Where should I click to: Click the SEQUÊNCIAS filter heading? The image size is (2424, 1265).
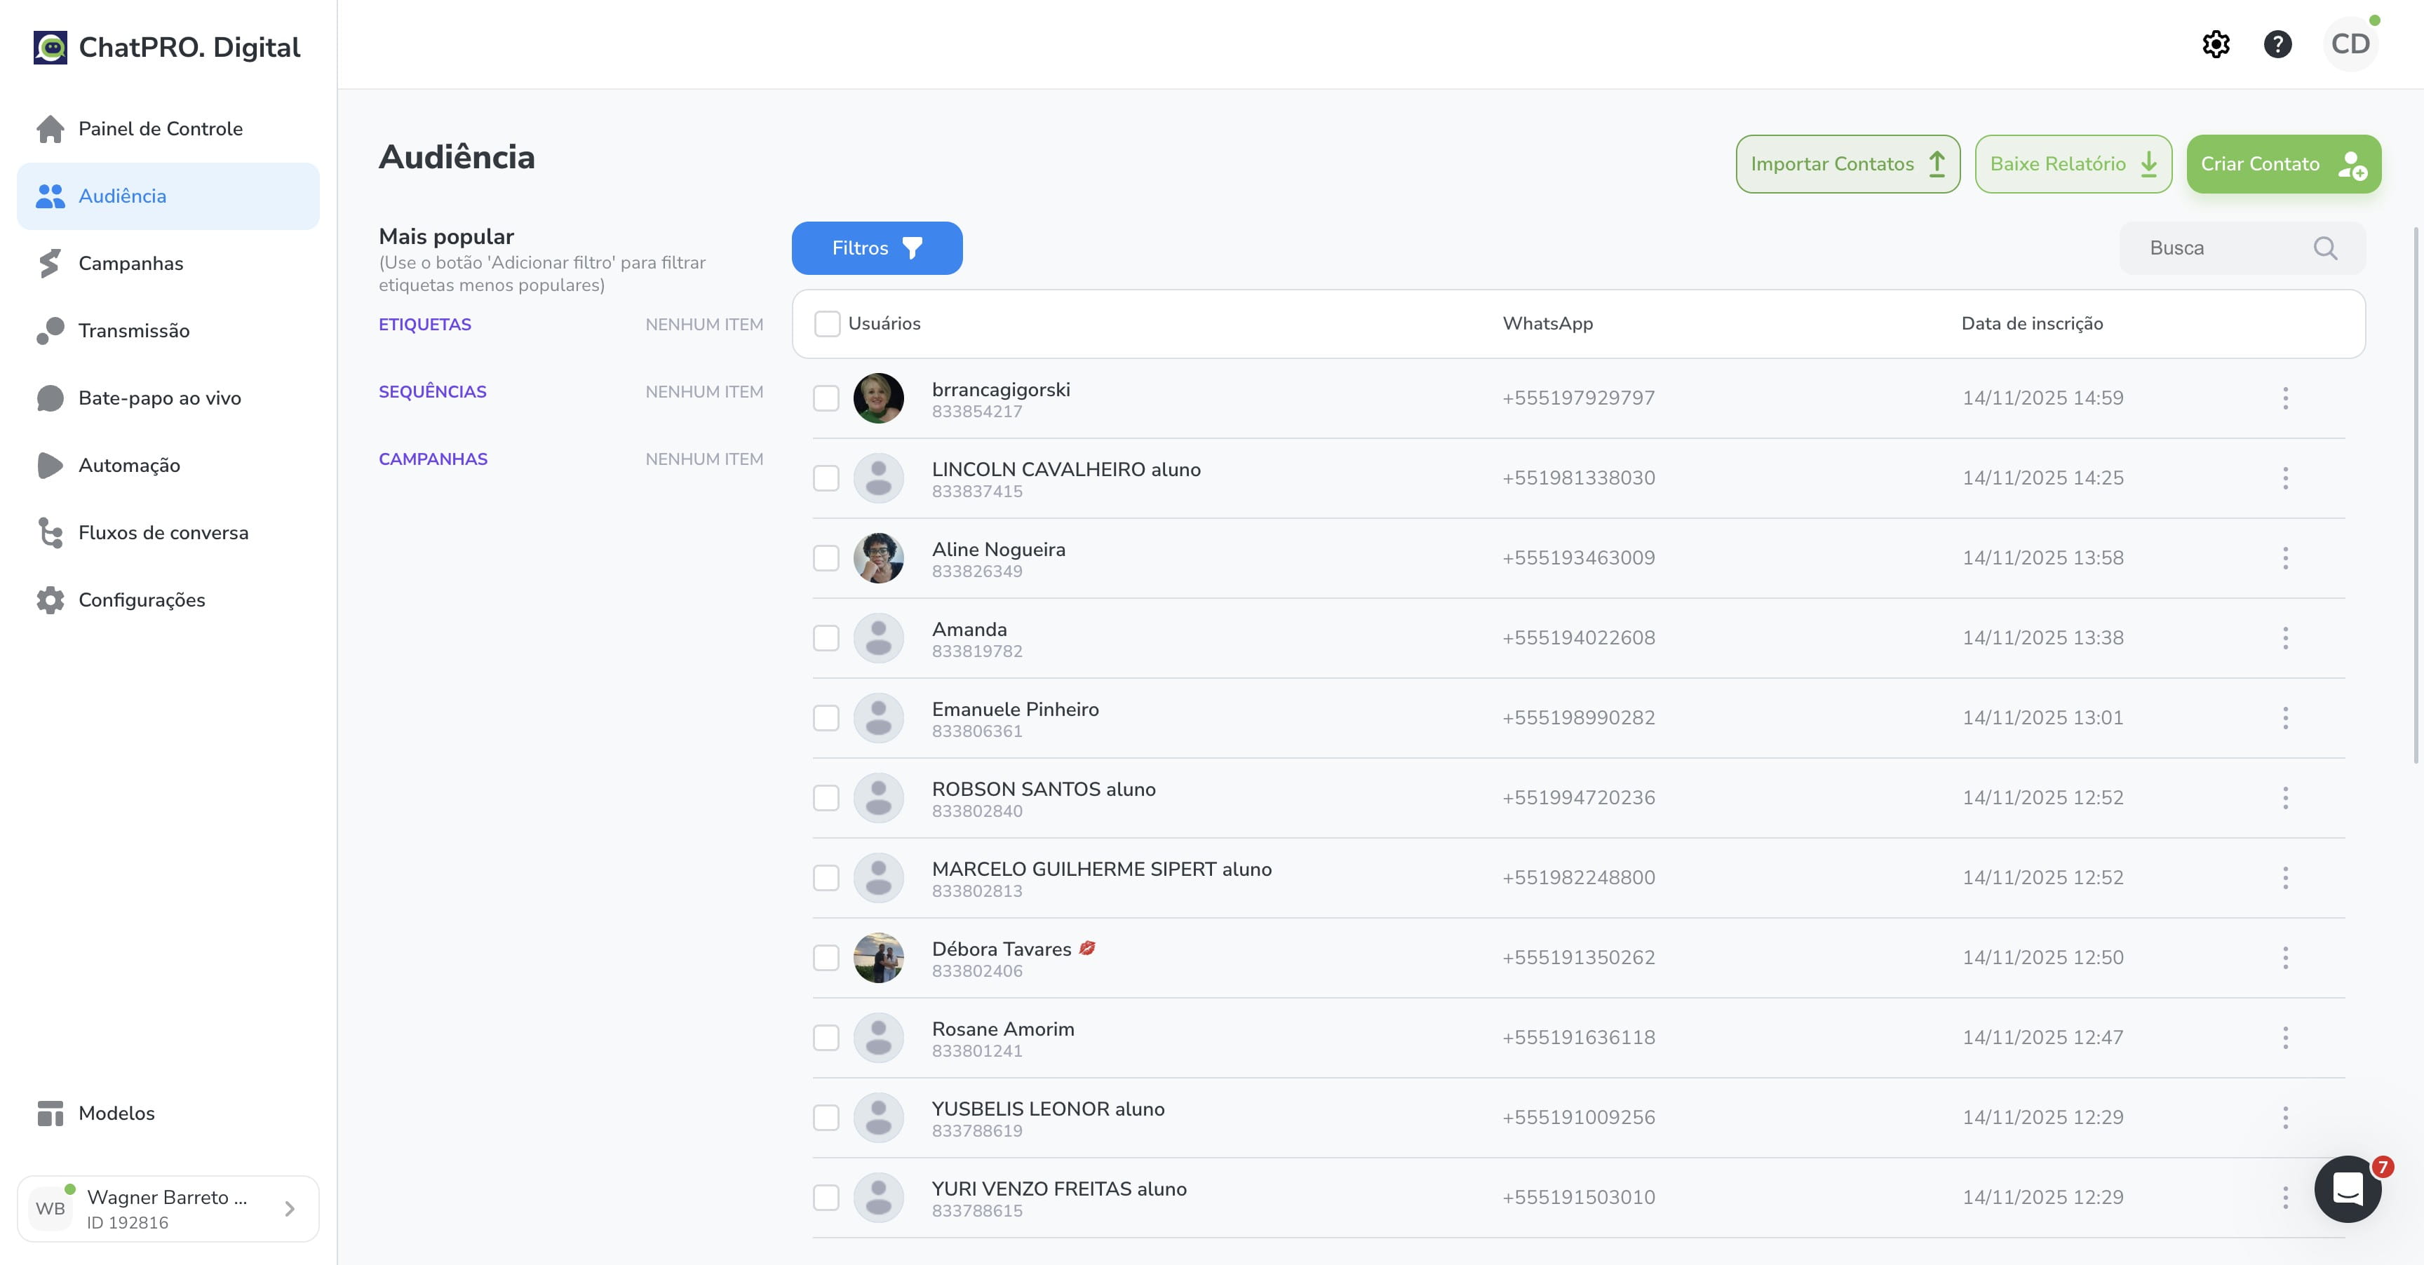[433, 392]
